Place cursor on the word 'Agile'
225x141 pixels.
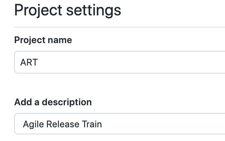pos(33,124)
